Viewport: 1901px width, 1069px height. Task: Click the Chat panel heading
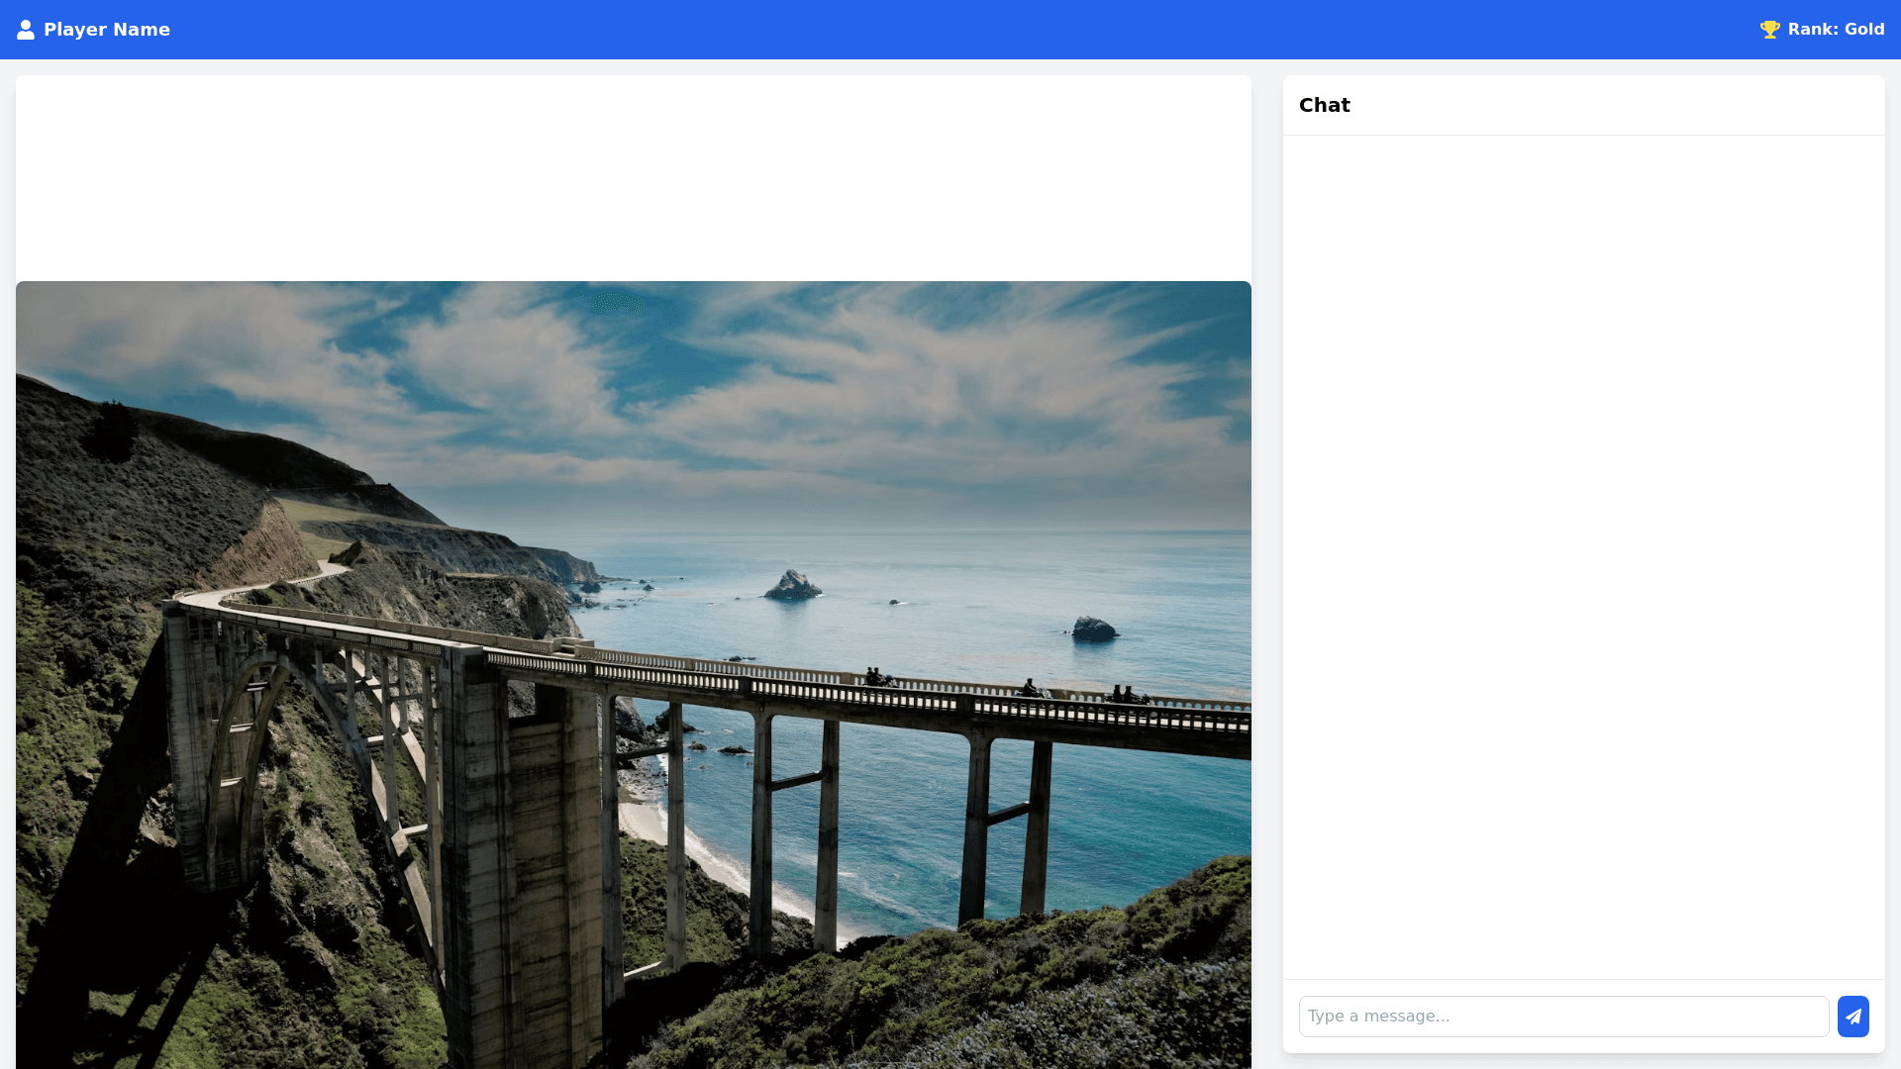tap(1325, 105)
